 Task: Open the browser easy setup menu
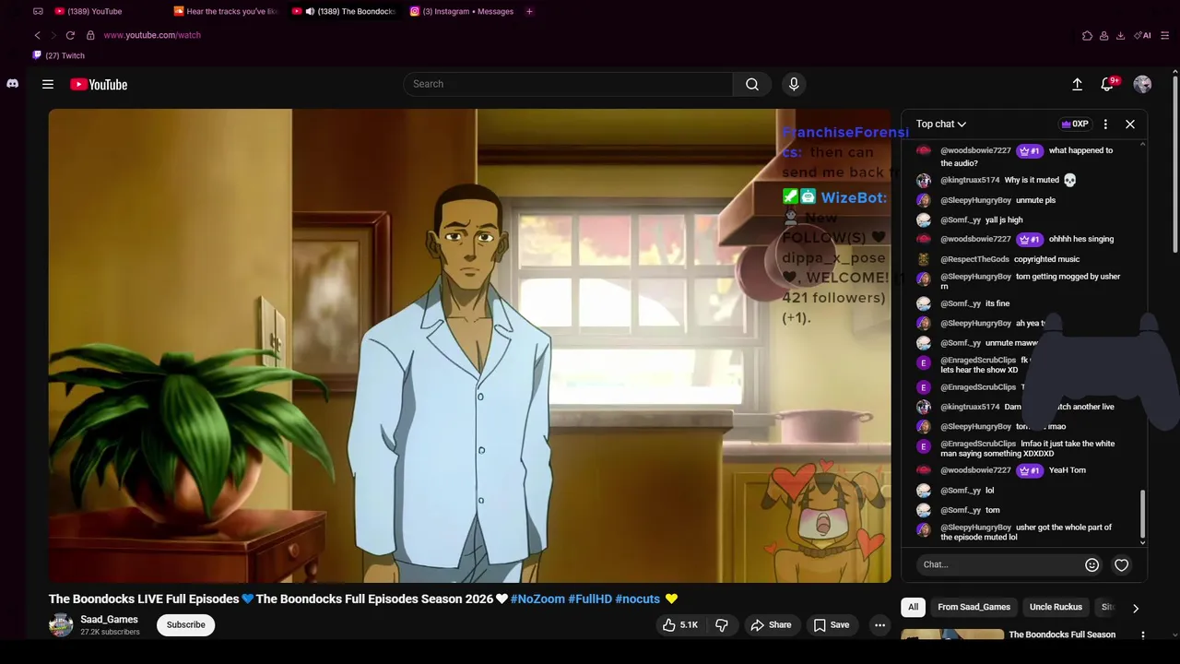click(1165, 35)
